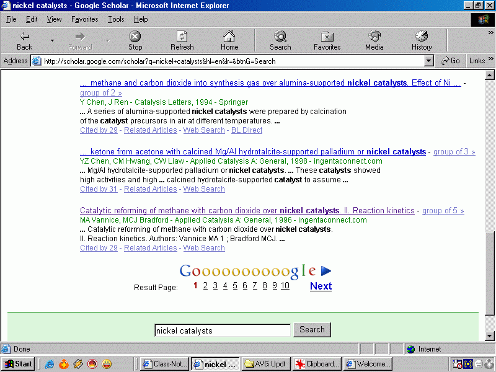Image resolution: width=496 pixels, height=372 pixels.
Task: Open the Tools menu
Action: [x=116, y=19]
